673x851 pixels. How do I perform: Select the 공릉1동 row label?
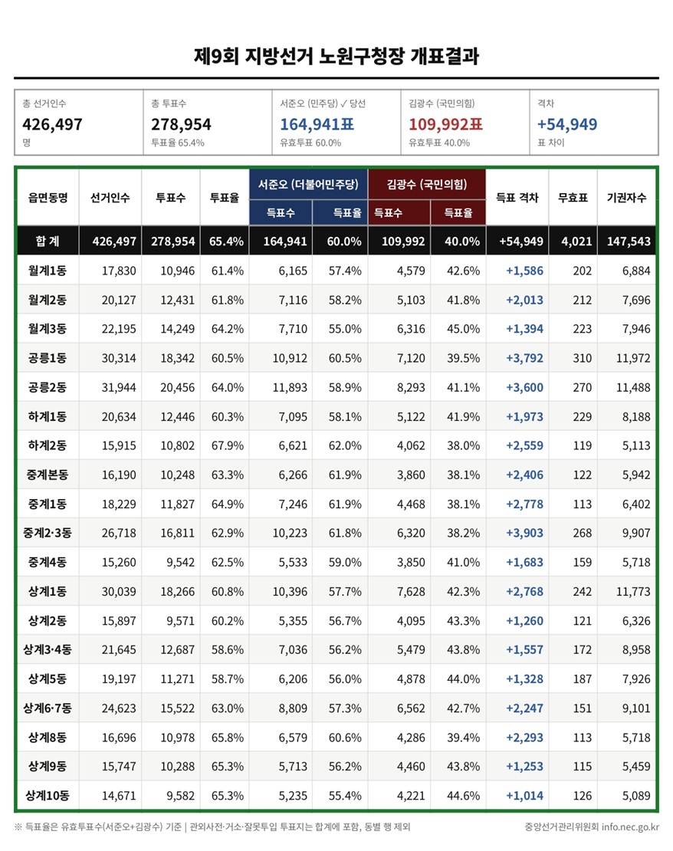click(48, 358)
